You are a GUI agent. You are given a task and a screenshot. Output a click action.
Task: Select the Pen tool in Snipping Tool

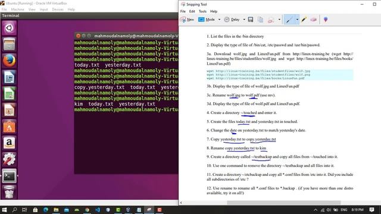tap(289, 20)
